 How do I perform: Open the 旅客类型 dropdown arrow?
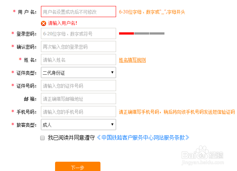(x=112, y=124)
